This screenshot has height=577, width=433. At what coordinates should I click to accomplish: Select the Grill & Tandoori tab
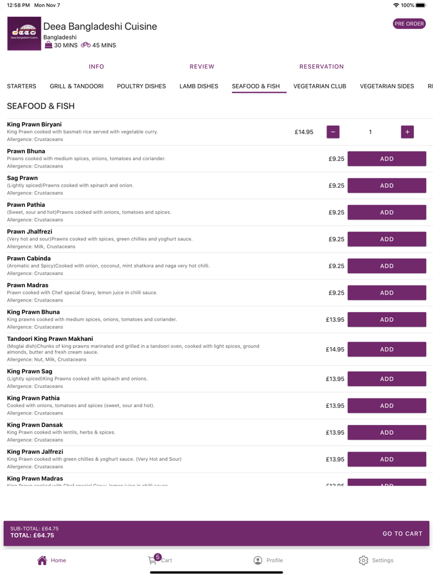(77, 86)
